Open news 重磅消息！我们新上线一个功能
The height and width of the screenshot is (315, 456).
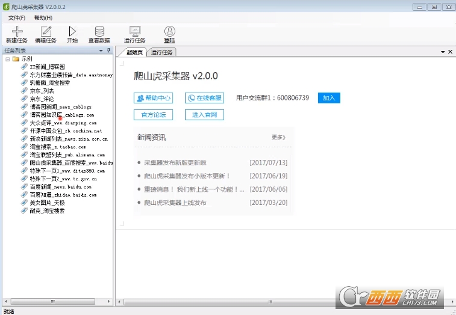tap(194, 189)
